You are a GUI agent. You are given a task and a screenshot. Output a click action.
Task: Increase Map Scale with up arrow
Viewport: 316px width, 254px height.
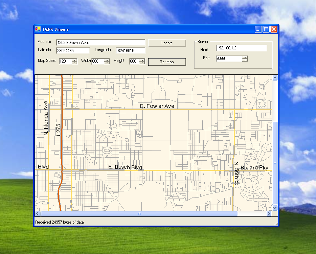coord(74,60)
